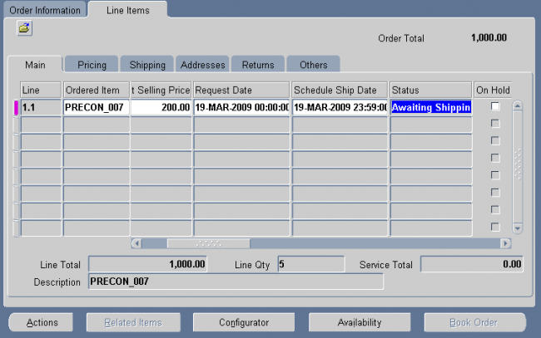Click the Book Order button
This screenshot has height=338, width=541.
coord(474,322)
